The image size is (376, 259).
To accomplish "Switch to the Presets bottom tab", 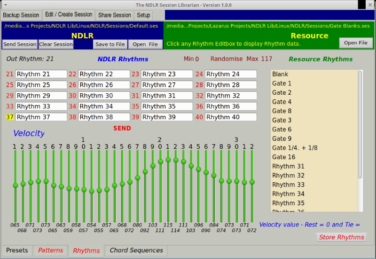I will [17, 251].
